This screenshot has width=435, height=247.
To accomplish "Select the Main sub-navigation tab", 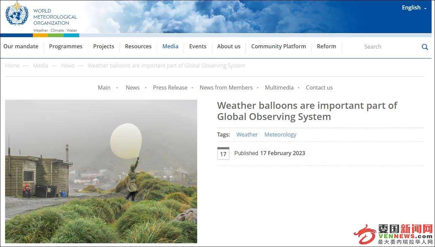I will (104, 88).
